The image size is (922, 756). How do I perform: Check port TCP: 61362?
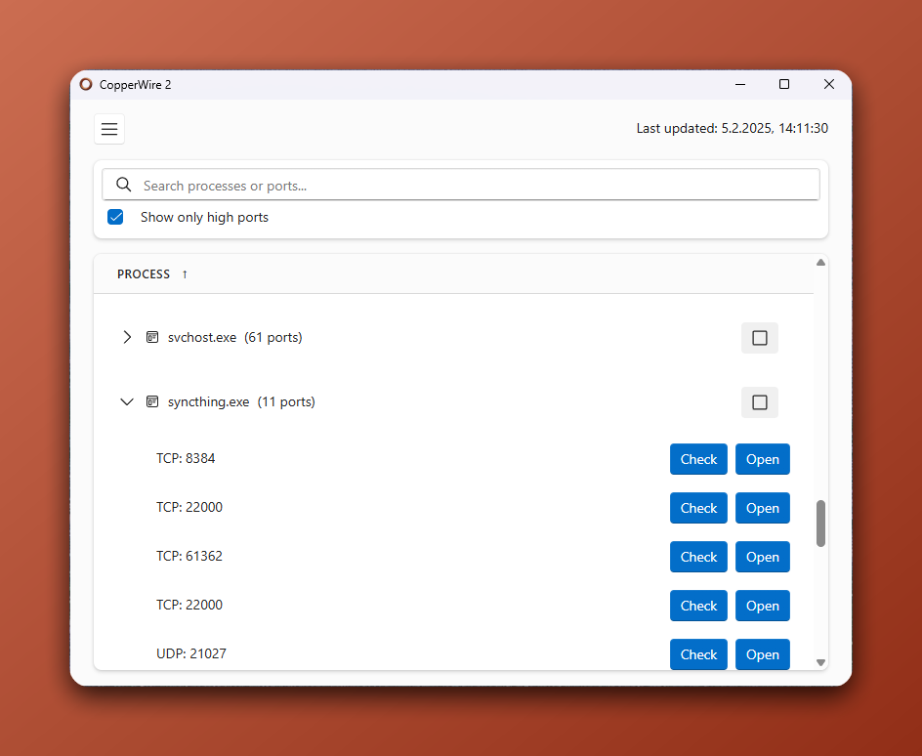pos(698,557)
